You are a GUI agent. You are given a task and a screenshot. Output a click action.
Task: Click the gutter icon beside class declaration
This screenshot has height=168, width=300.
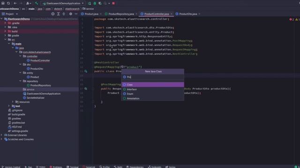85,71
